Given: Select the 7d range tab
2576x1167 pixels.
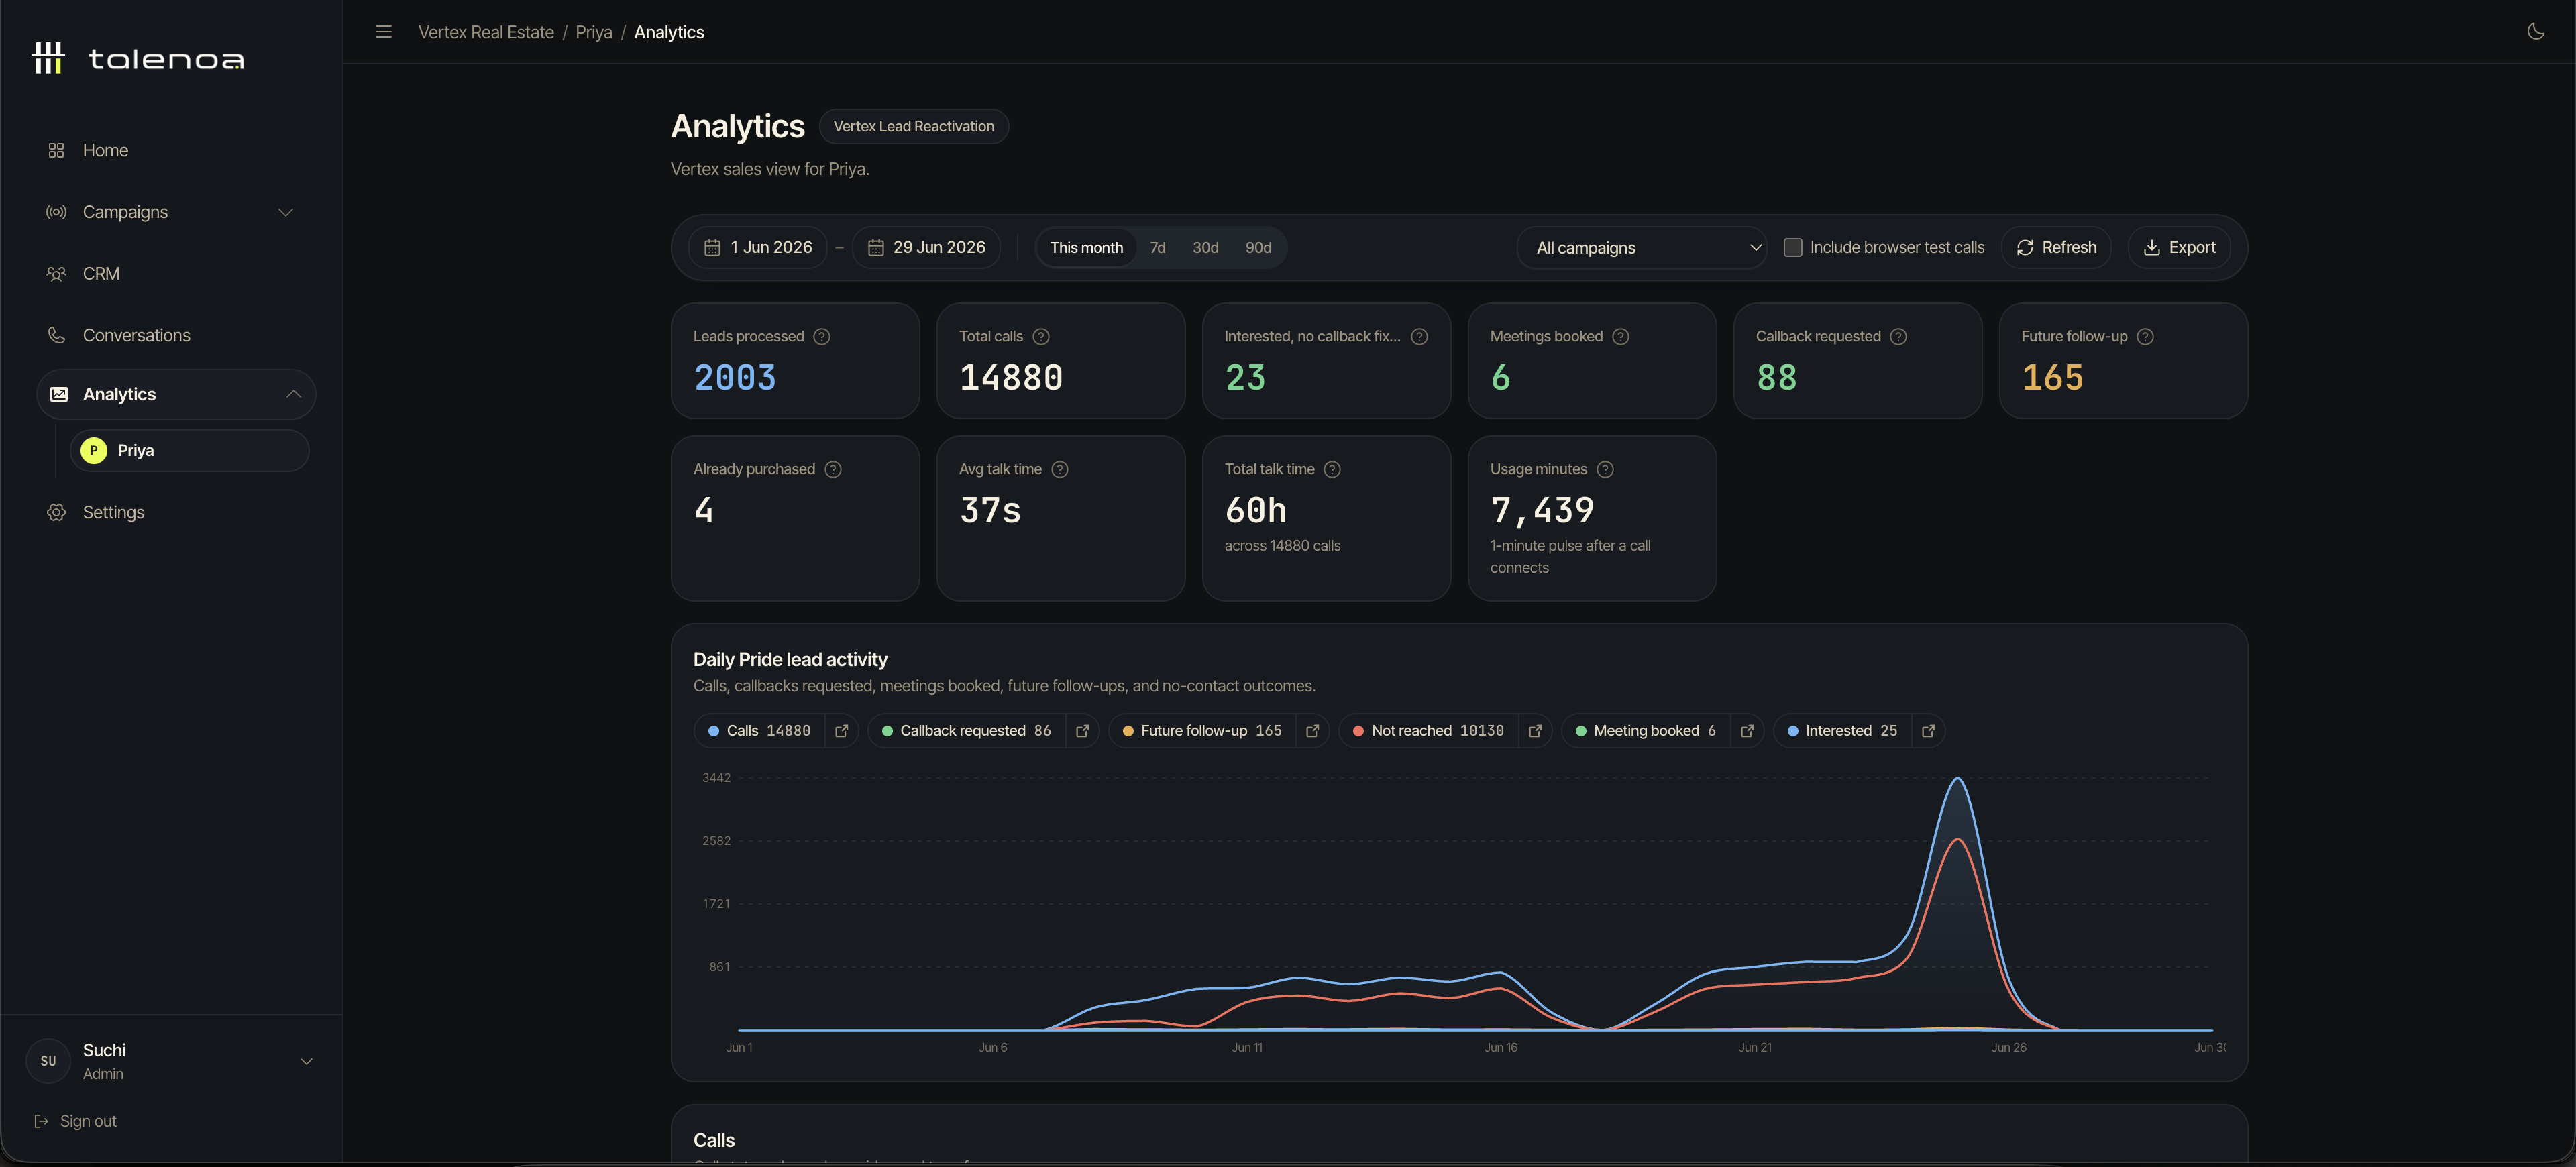Looking at the screenshot, I should (x=1157, y=247).
